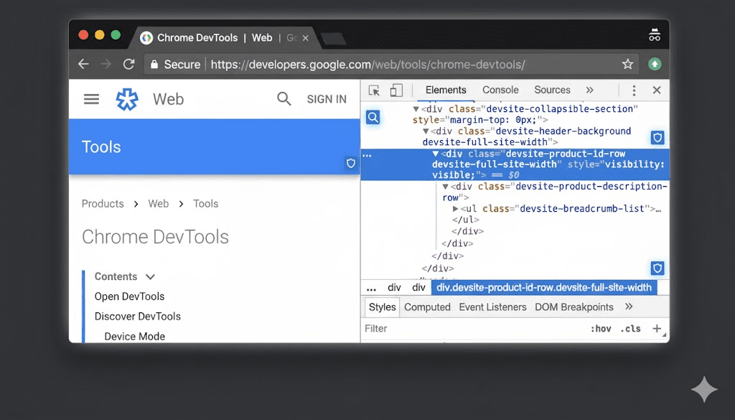Viewport: 735px width, 420px height.
Task: Click the green update arrow in toolbar
Action: [655, 64]
